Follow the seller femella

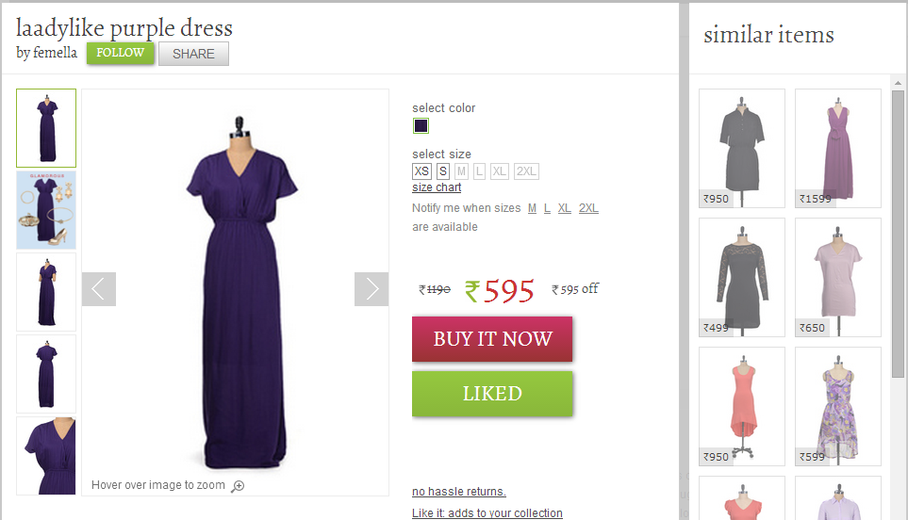(x=121, y=53)
